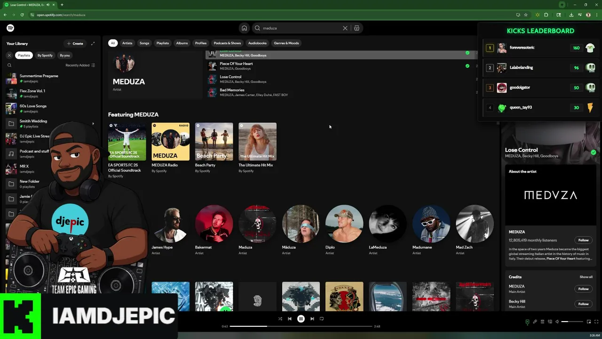
Task: Toggle the By Spotify filter chip
Action: pos(45,55)
